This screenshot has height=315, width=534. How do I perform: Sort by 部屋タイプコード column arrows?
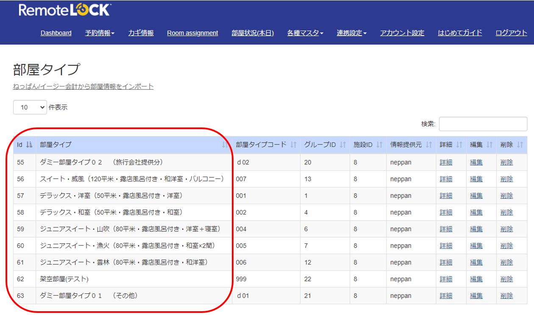[x=293, y=145]
